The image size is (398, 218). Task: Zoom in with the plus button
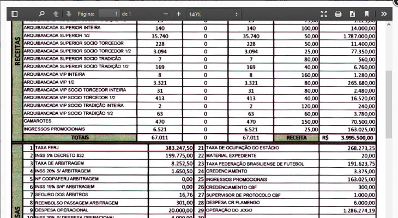178,13
